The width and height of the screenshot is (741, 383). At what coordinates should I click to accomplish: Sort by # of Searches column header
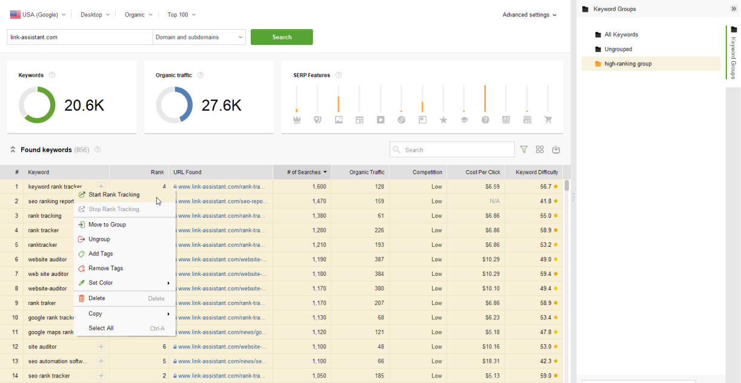[x=302, y=172]
